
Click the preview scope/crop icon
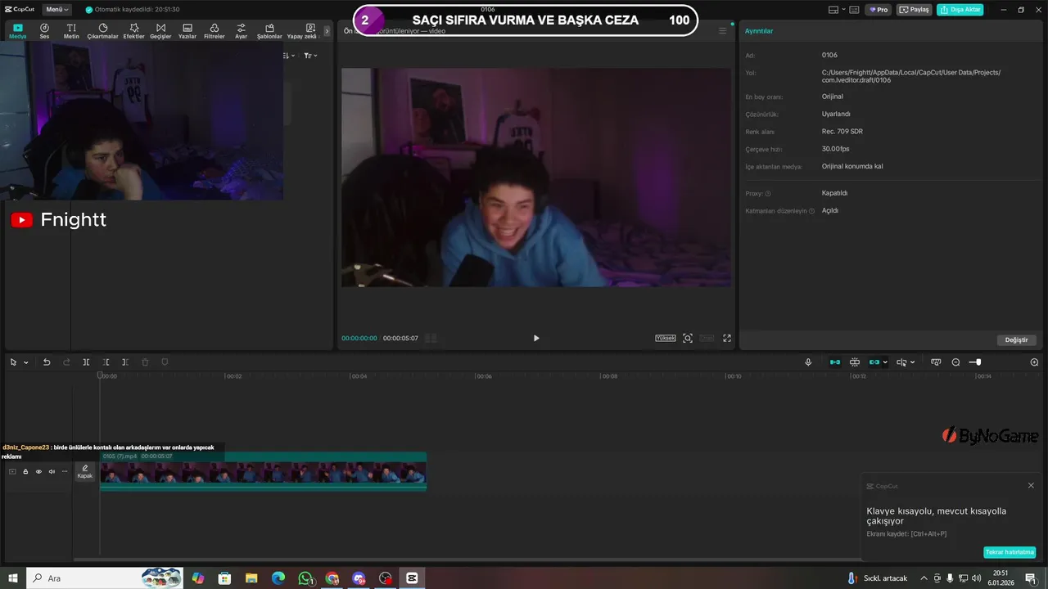tap(688, 338)
